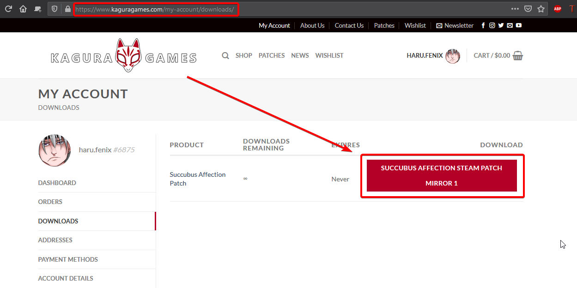Viewport: 577px width, 288px height.
Task: Open the PATCHES main menu item
Action: tap(272, 55)
